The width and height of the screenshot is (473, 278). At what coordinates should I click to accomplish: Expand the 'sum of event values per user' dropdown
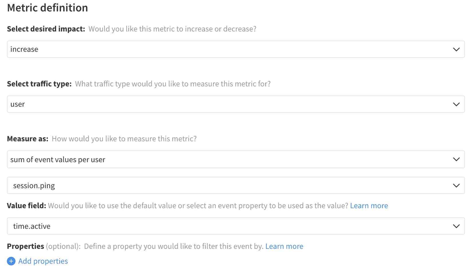click(x=236, y=159)
